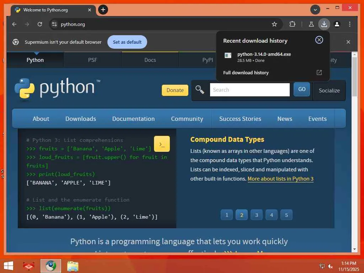Open the Events navigation menu
Screen dimensions: 364x273
pos(317,119)
